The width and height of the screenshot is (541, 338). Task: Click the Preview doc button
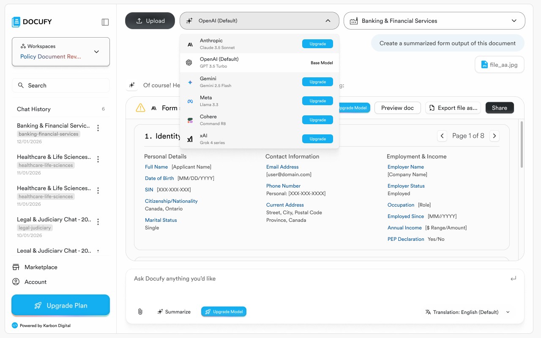click(397, 108)
